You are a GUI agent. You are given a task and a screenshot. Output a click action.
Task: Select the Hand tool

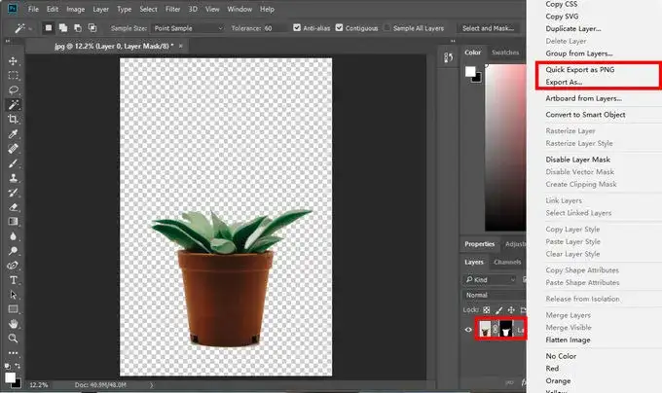tap(14, 323)
